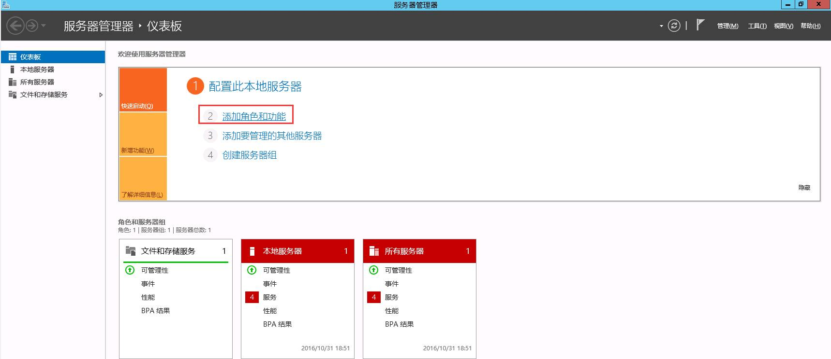Click the forward navigation arrow
This screenshot has height=359, width=831.
[32, 26]
